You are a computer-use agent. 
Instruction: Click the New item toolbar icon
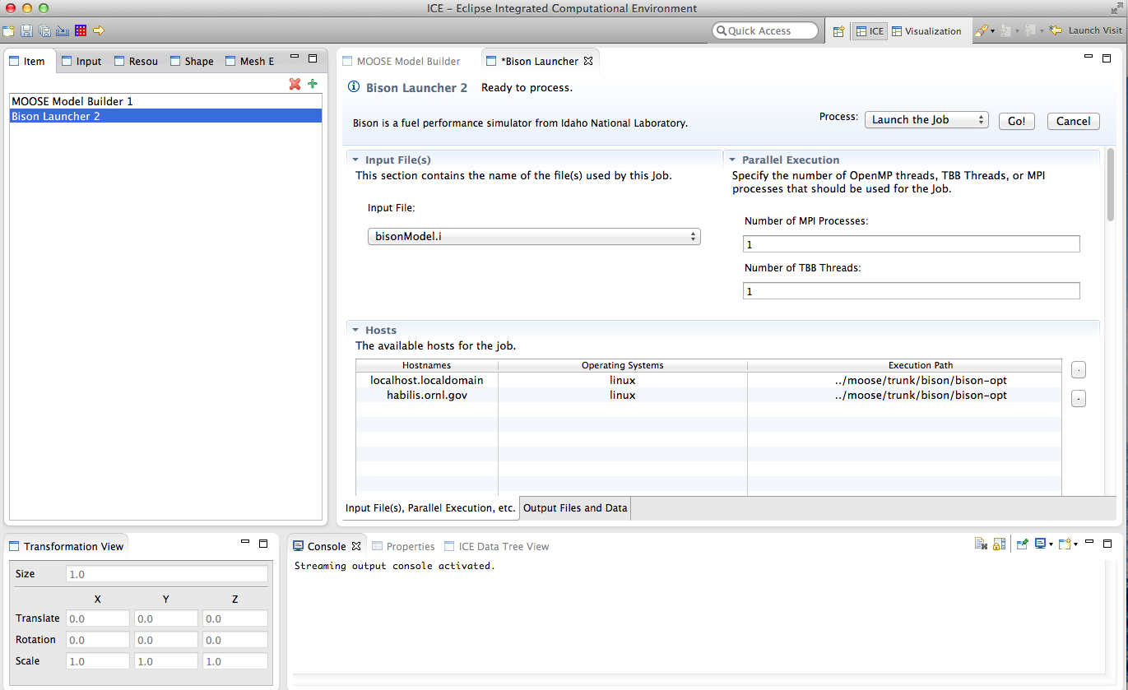click(8, 30)
